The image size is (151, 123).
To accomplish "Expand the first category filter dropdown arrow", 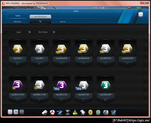I will pyautogui.click(x=29, y=32).
